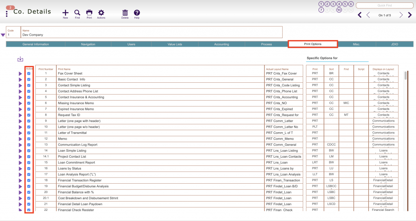Expand the Expired Insurance Memo row arrow
The image size is (416, 221).
pos(20,109)
